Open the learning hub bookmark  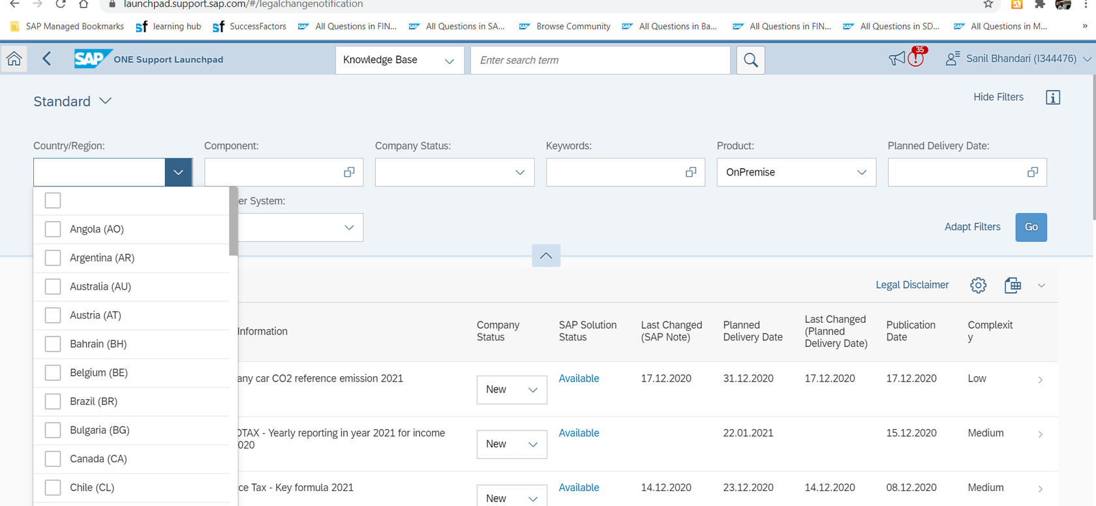168,26
